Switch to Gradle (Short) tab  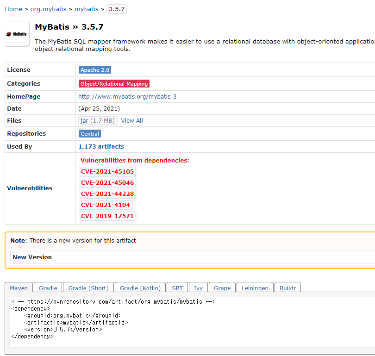88,288
